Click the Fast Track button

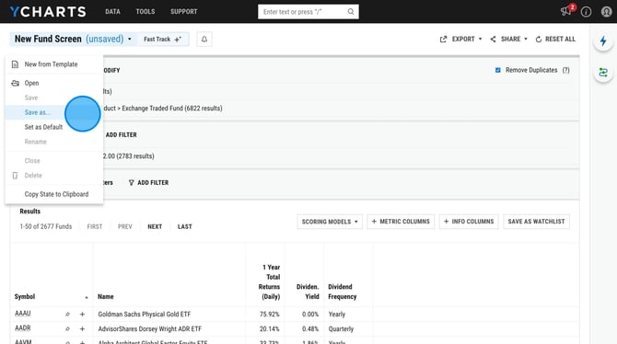tap(162, 39)
